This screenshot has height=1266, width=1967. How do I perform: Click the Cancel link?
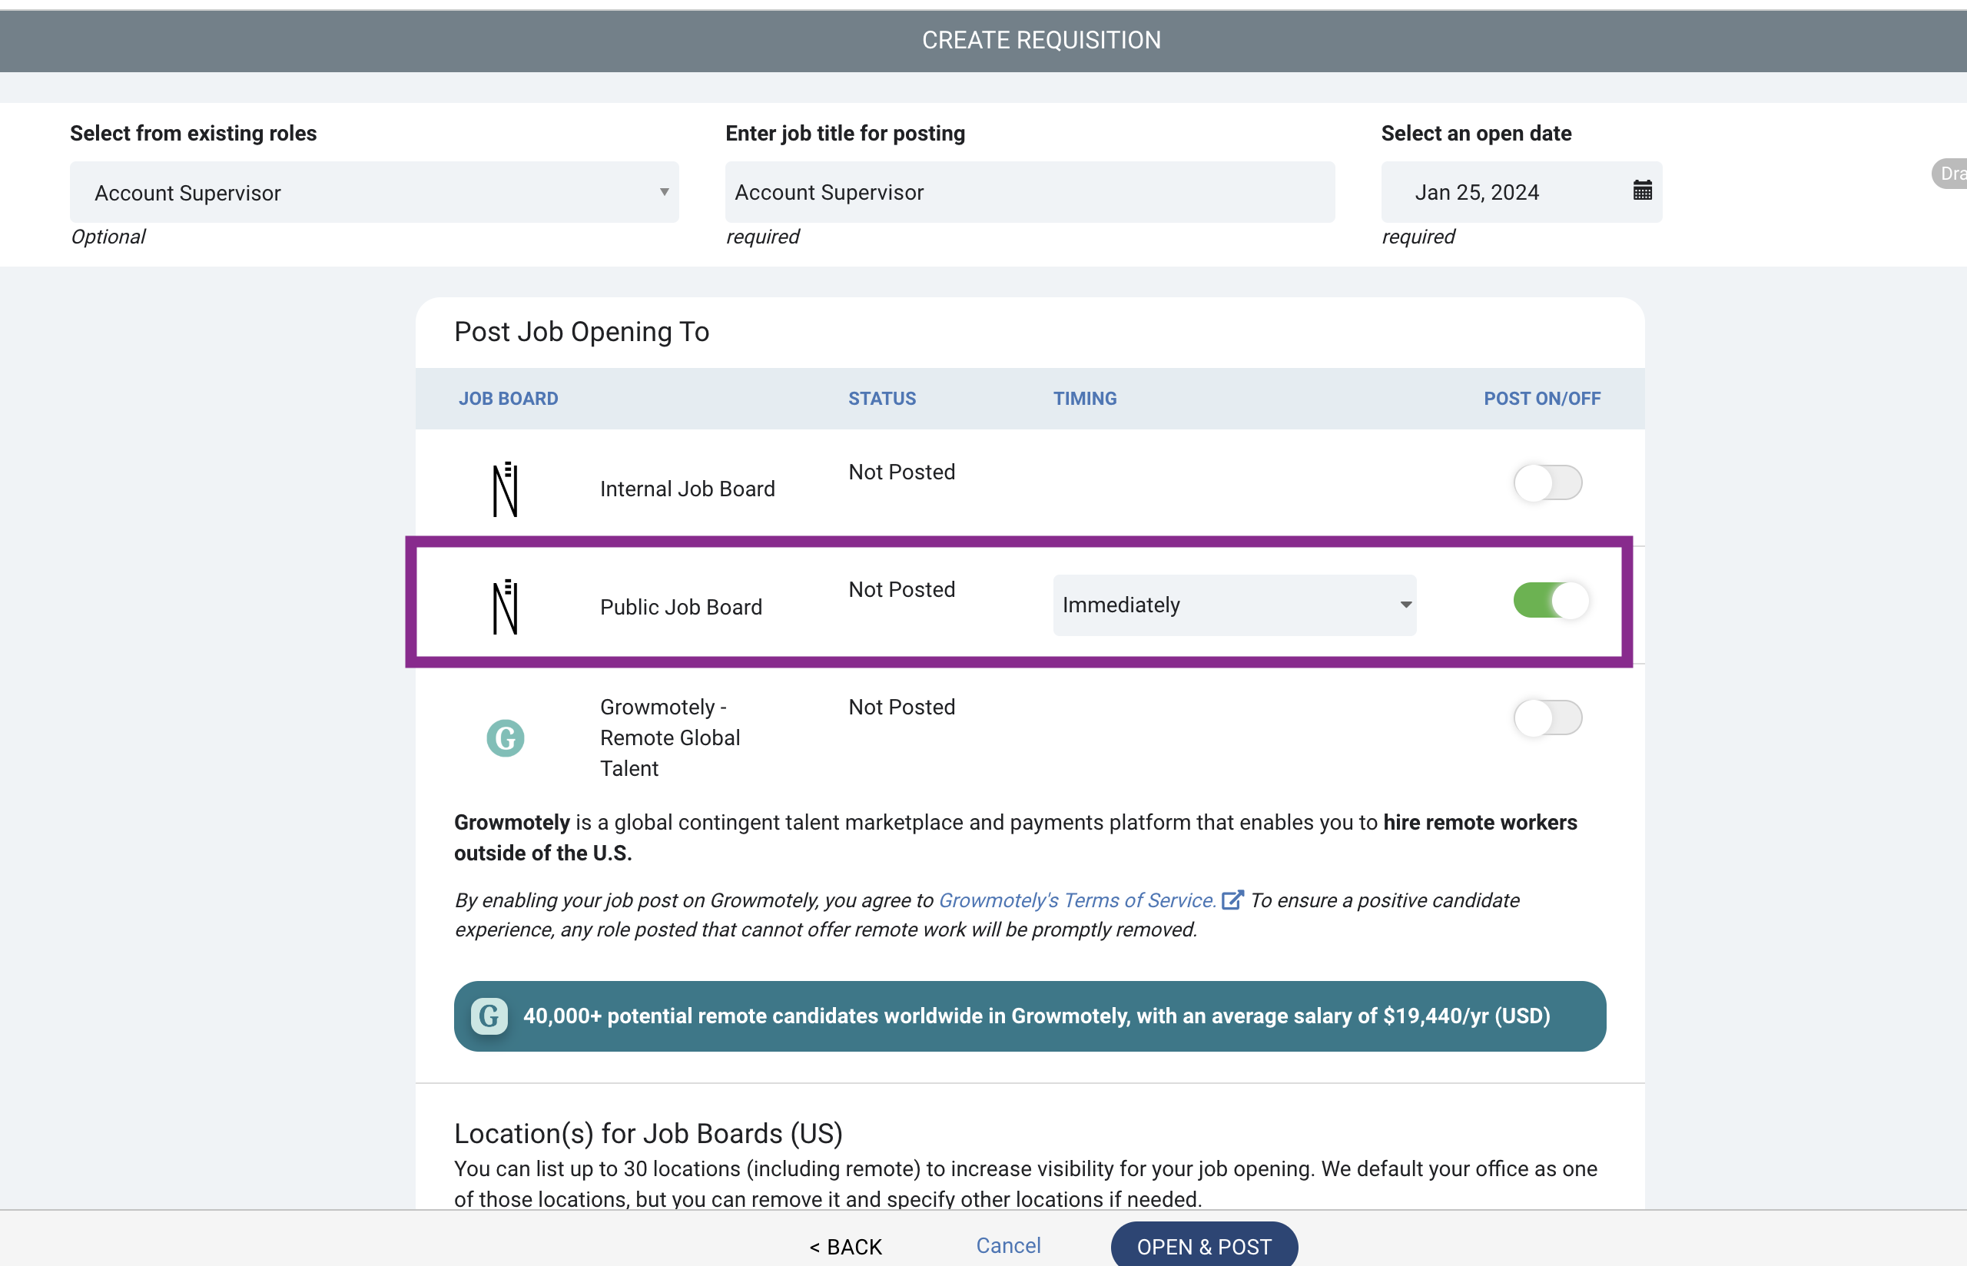coord(1009,1245)
